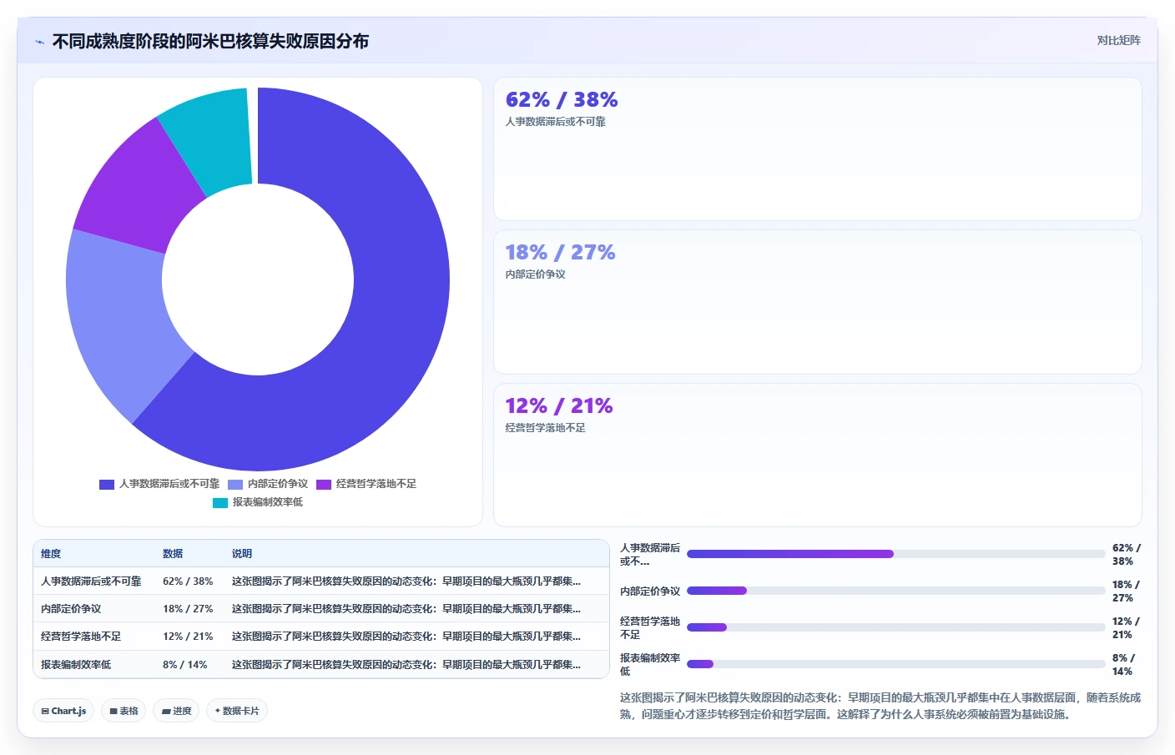Open the 12% / 21% data card

coord(818,455)
